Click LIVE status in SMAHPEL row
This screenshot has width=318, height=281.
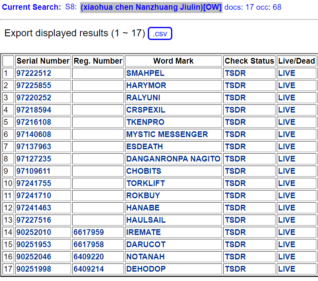(x=287, y=73)
